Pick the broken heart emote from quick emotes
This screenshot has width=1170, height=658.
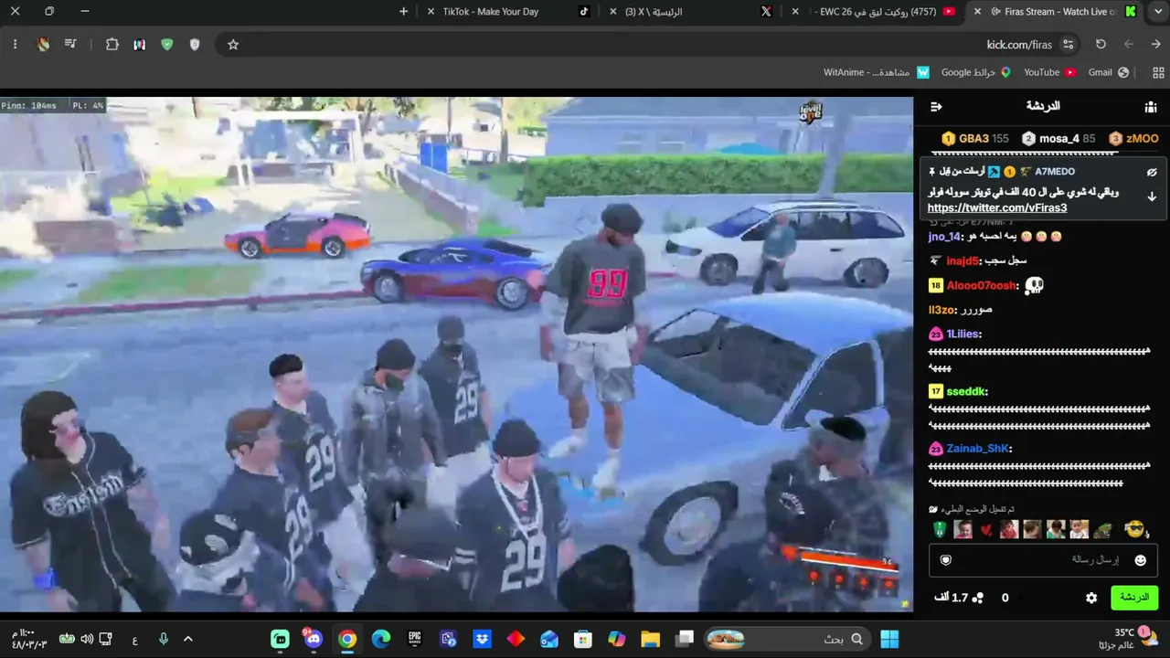pyautogui.click(x=986, y=530)
